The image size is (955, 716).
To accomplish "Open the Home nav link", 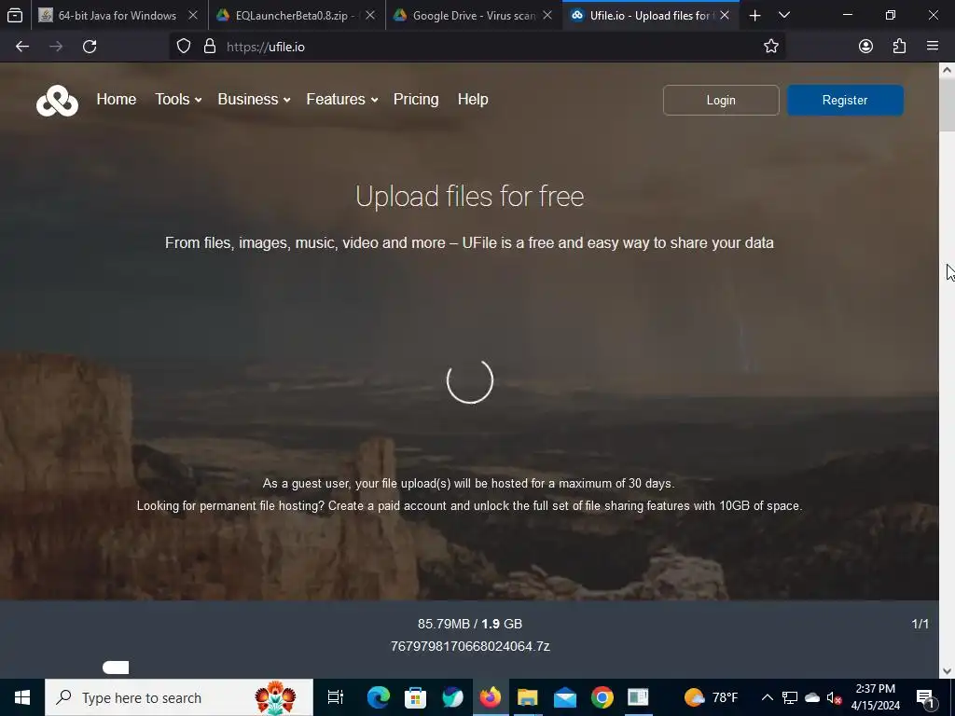I will tap(117, 99).
